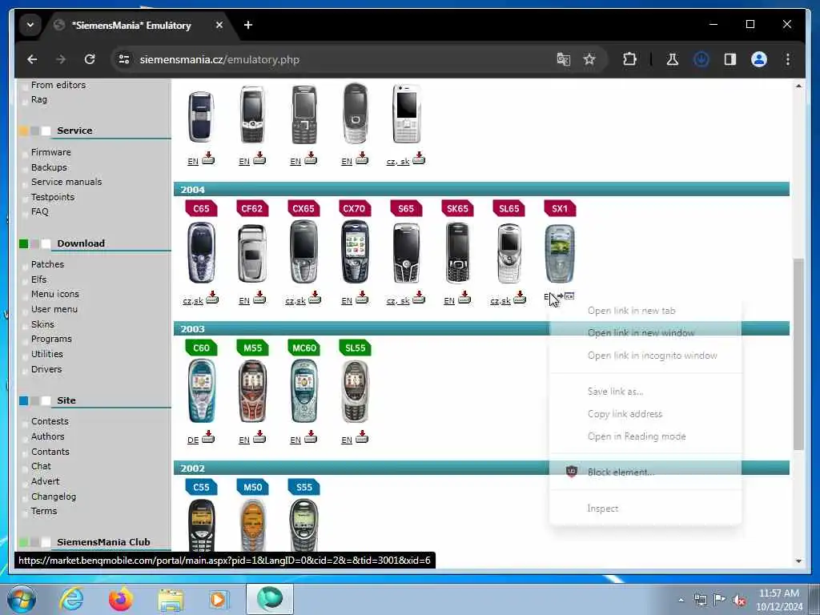Reload the page
The height and width of the screenshot is (615, 820).
pyautogui.click(x=90, y=59)
